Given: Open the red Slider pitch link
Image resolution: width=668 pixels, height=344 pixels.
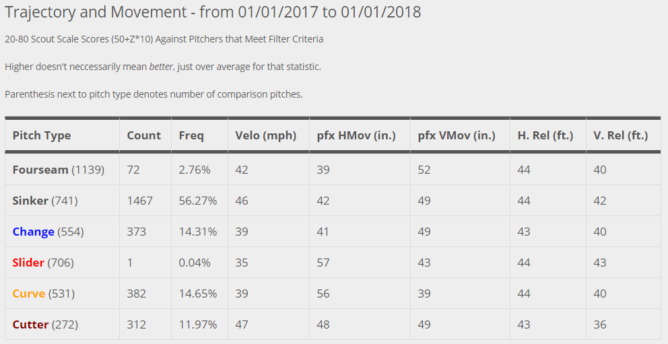Looking at the screenshot, I should click(28, 263).
